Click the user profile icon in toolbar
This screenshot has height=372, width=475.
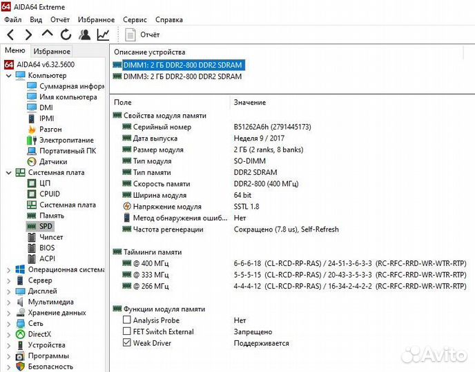[84, 34]
